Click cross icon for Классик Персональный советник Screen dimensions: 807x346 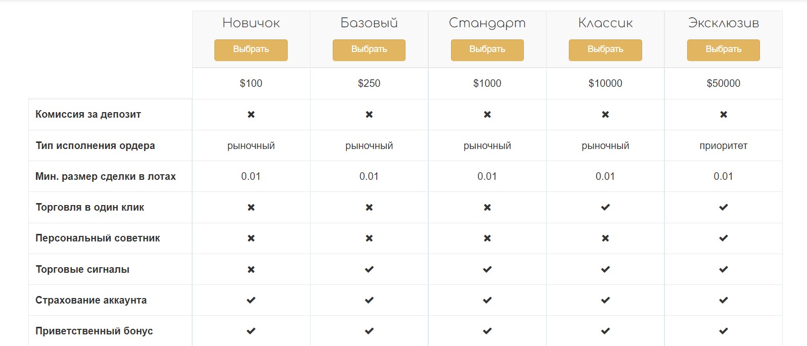[x=605, y=238]
